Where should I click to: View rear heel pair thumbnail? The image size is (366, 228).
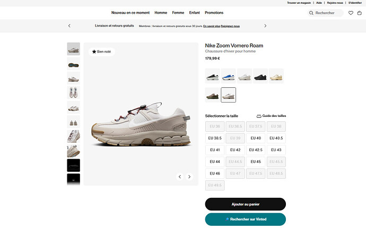[74, 122]
